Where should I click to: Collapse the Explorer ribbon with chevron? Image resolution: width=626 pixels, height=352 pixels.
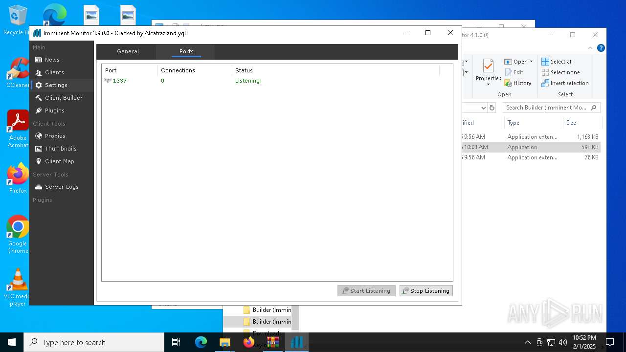point(590,48)
